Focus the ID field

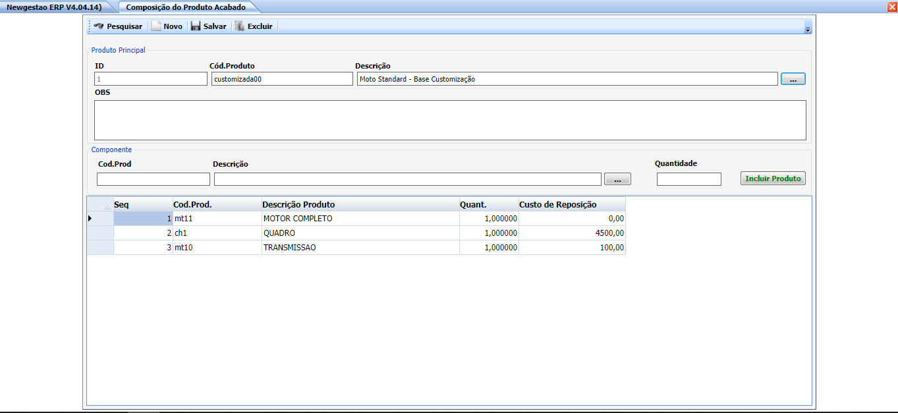[151, 79]
